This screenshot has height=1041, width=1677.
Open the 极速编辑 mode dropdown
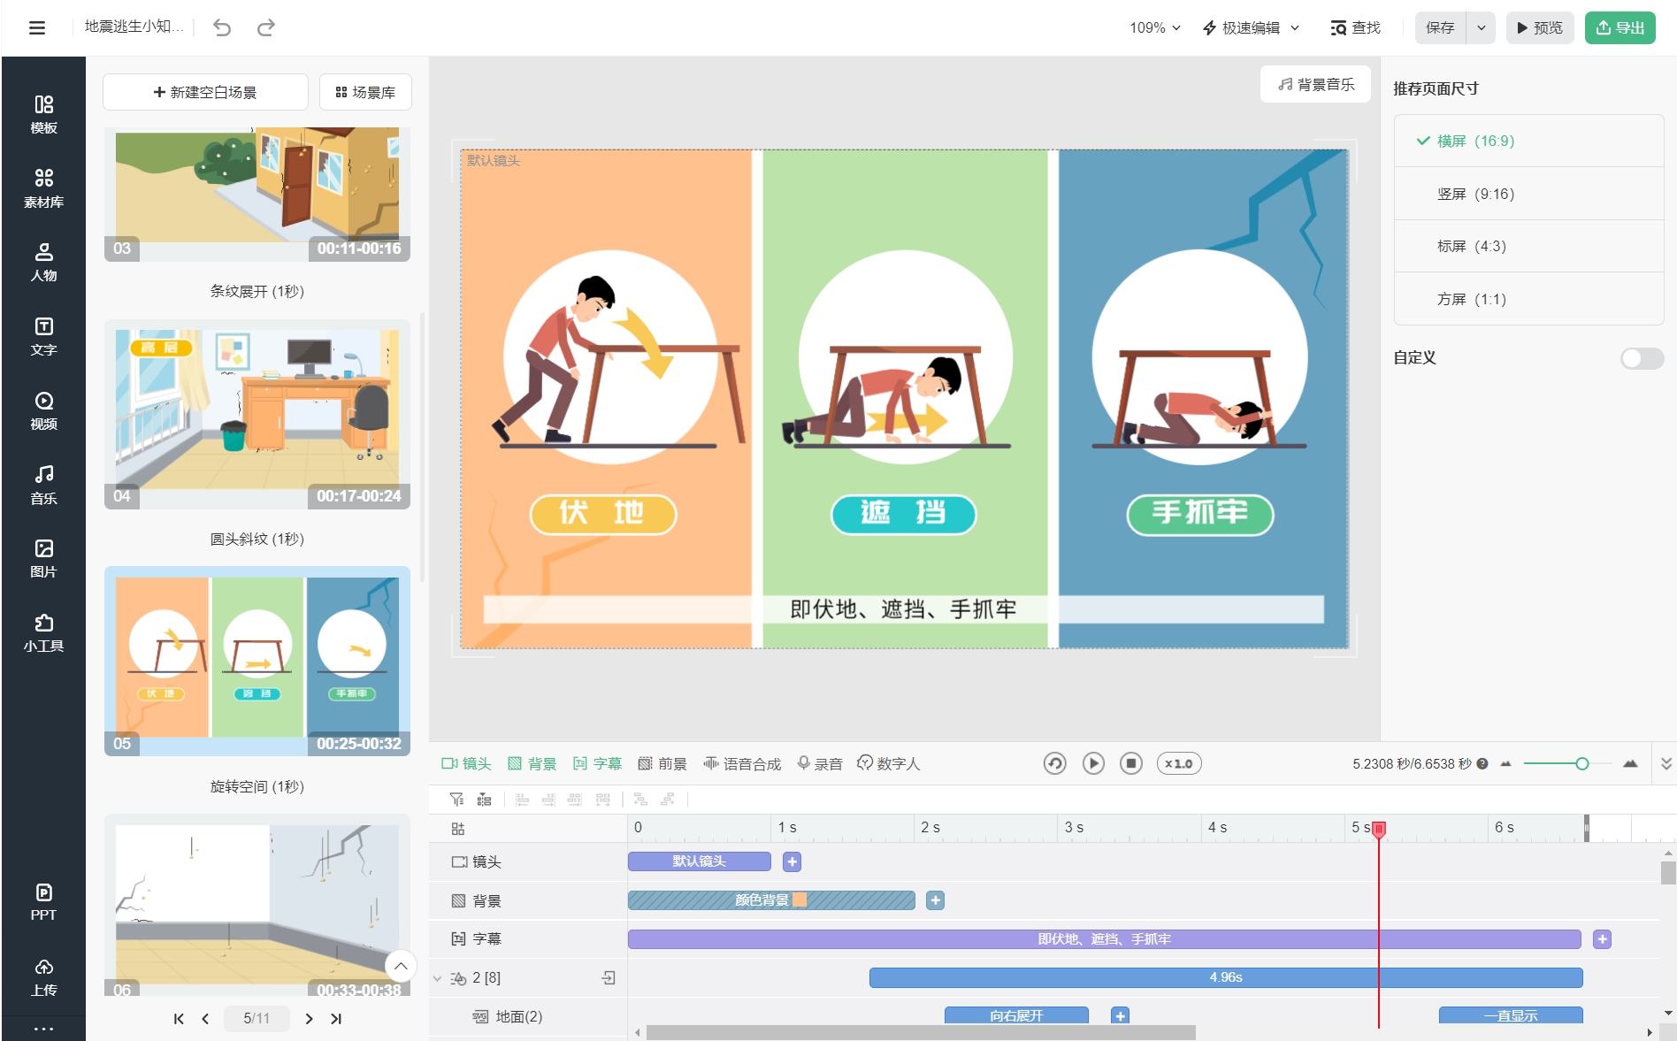pos(1251,28)
